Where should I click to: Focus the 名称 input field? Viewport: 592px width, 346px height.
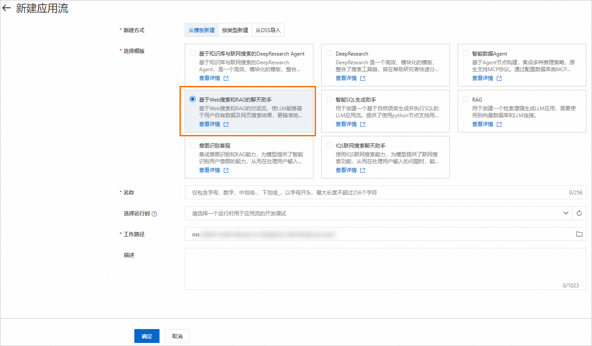tap(385, 192)
